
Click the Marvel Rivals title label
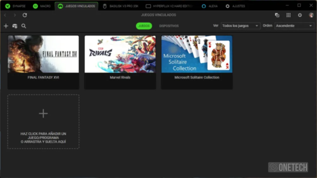(120, 77)
